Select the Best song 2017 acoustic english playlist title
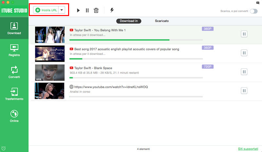The width and height of the screenshot is (262, 152). tap(127, 49)
